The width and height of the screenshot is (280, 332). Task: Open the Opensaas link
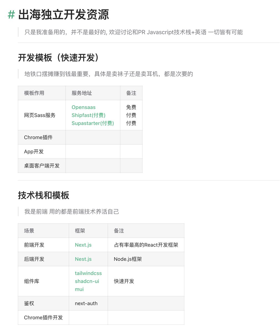[83, 107]
